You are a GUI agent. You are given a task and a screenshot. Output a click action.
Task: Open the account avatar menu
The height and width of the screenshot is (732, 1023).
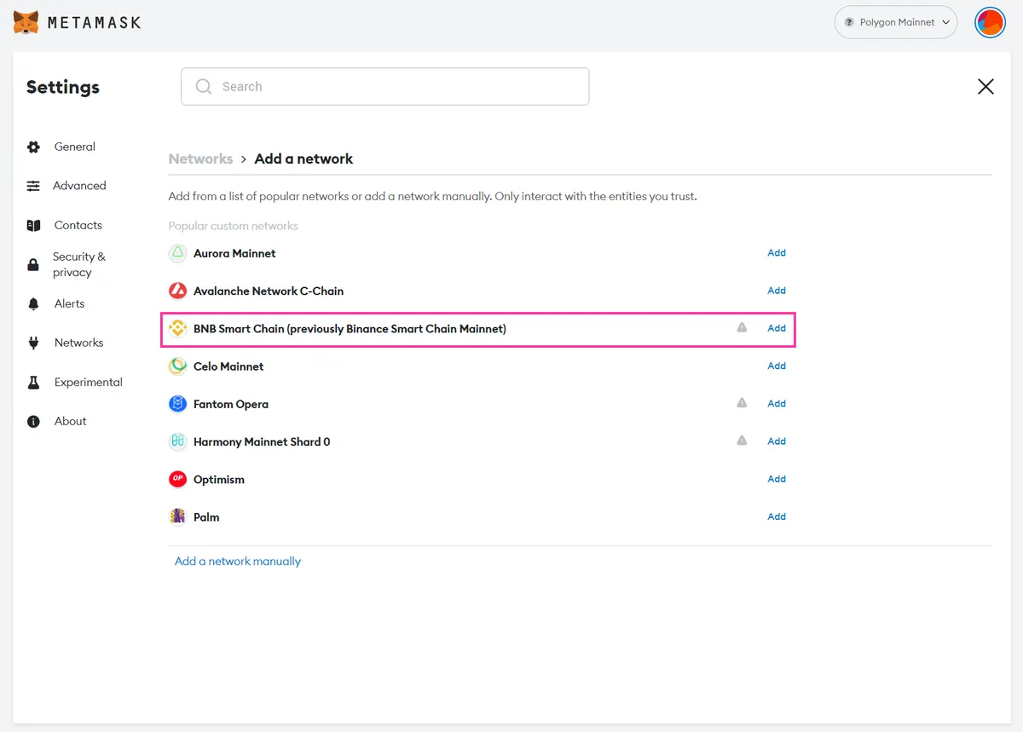[x=990, y=22]
